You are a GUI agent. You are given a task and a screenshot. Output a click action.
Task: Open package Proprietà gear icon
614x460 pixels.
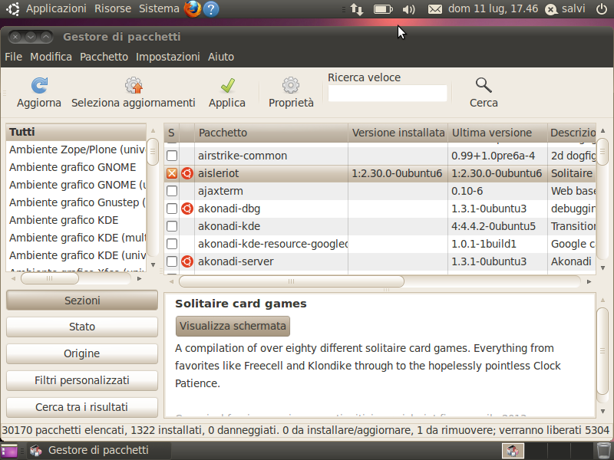291,85
